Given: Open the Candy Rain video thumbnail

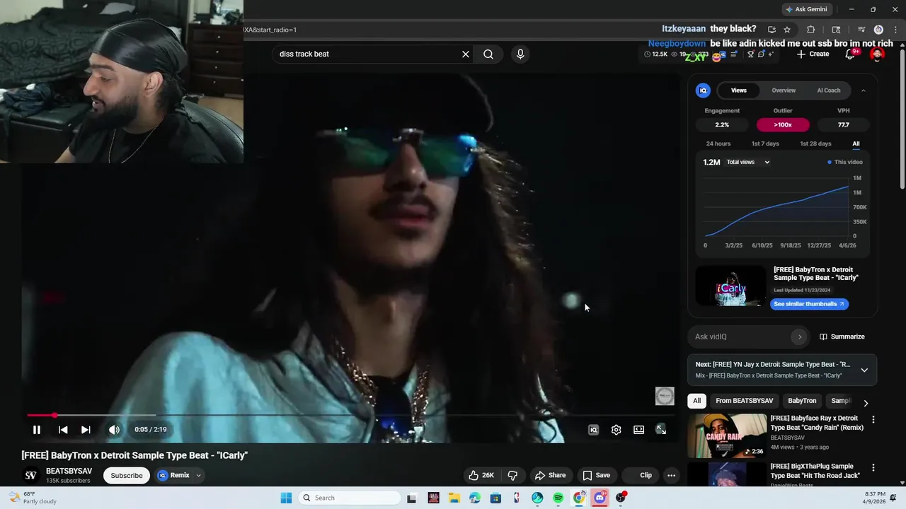Looking at the screenshot, I should coord(727,436).
